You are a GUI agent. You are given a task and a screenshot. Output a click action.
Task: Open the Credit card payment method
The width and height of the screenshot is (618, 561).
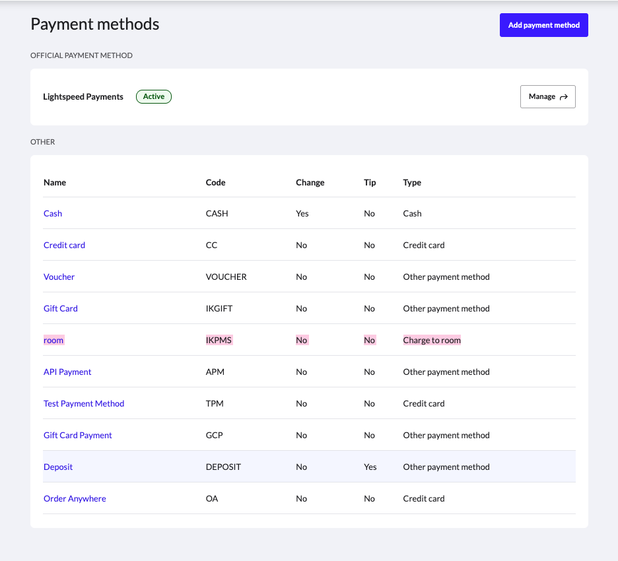pyautogui.click(x=64, y=245)
